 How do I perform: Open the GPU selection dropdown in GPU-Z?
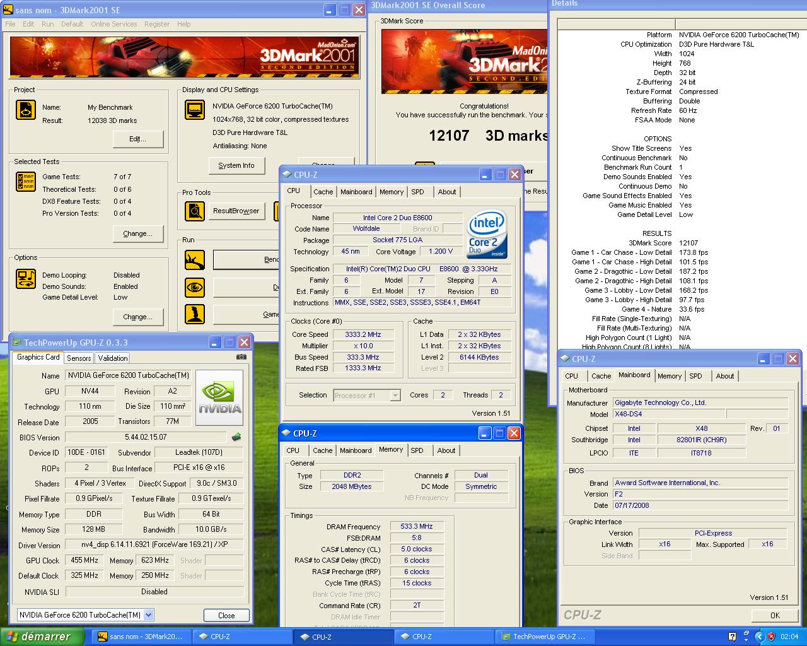[149, 614]
